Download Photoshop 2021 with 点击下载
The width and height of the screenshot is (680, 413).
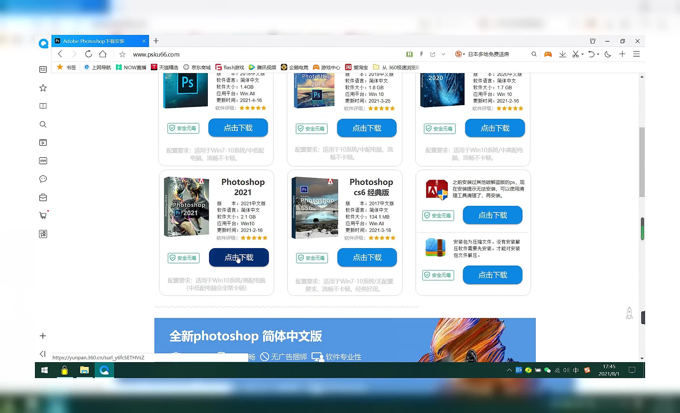[239, 257]
